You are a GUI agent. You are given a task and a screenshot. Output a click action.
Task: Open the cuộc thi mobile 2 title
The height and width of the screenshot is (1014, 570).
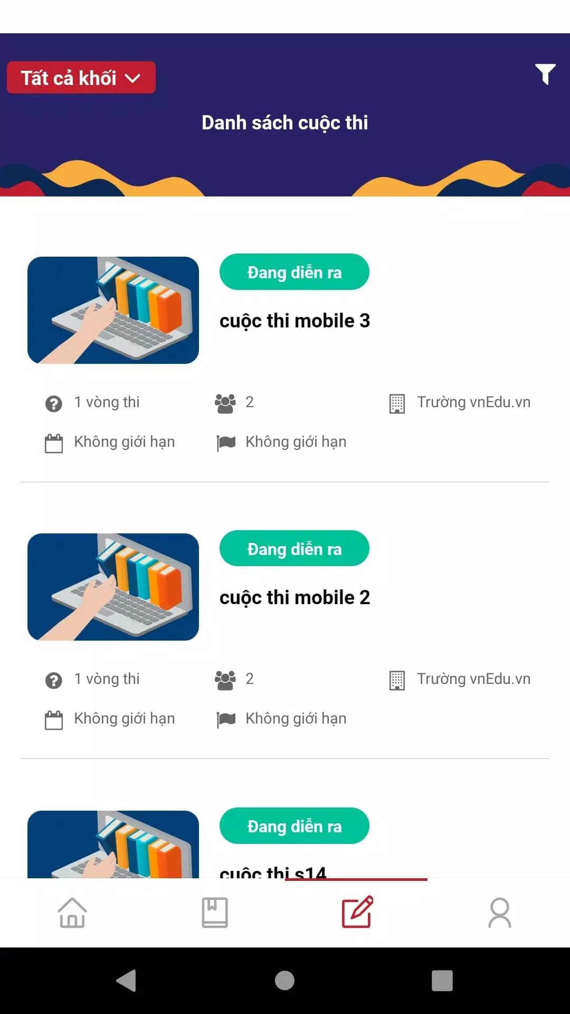click(294, 597)
